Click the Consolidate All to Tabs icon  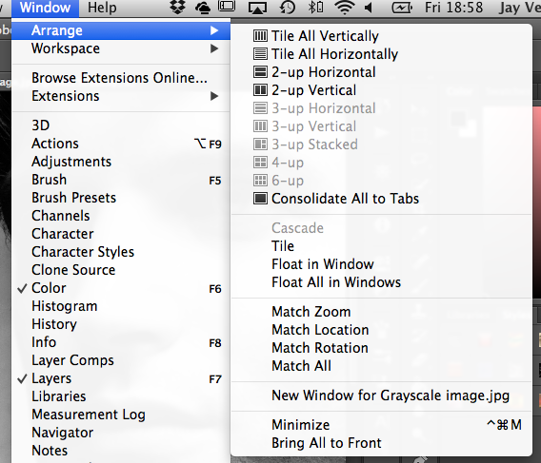[260, 199]
